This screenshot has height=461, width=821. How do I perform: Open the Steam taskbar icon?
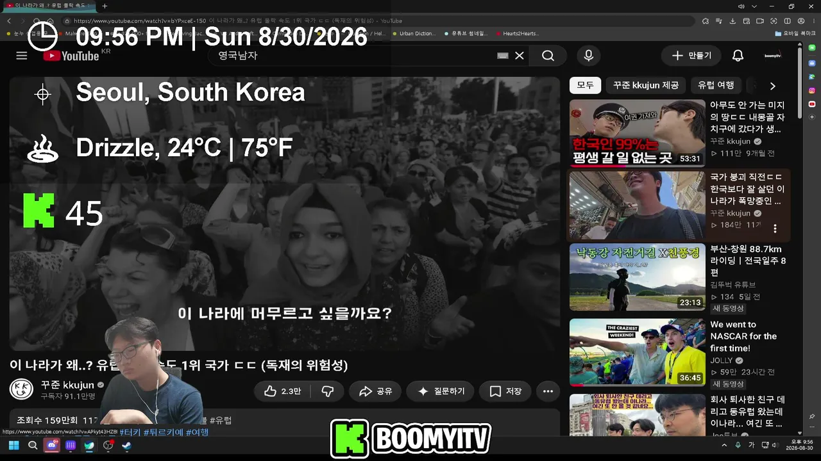[x=127, y=446]
